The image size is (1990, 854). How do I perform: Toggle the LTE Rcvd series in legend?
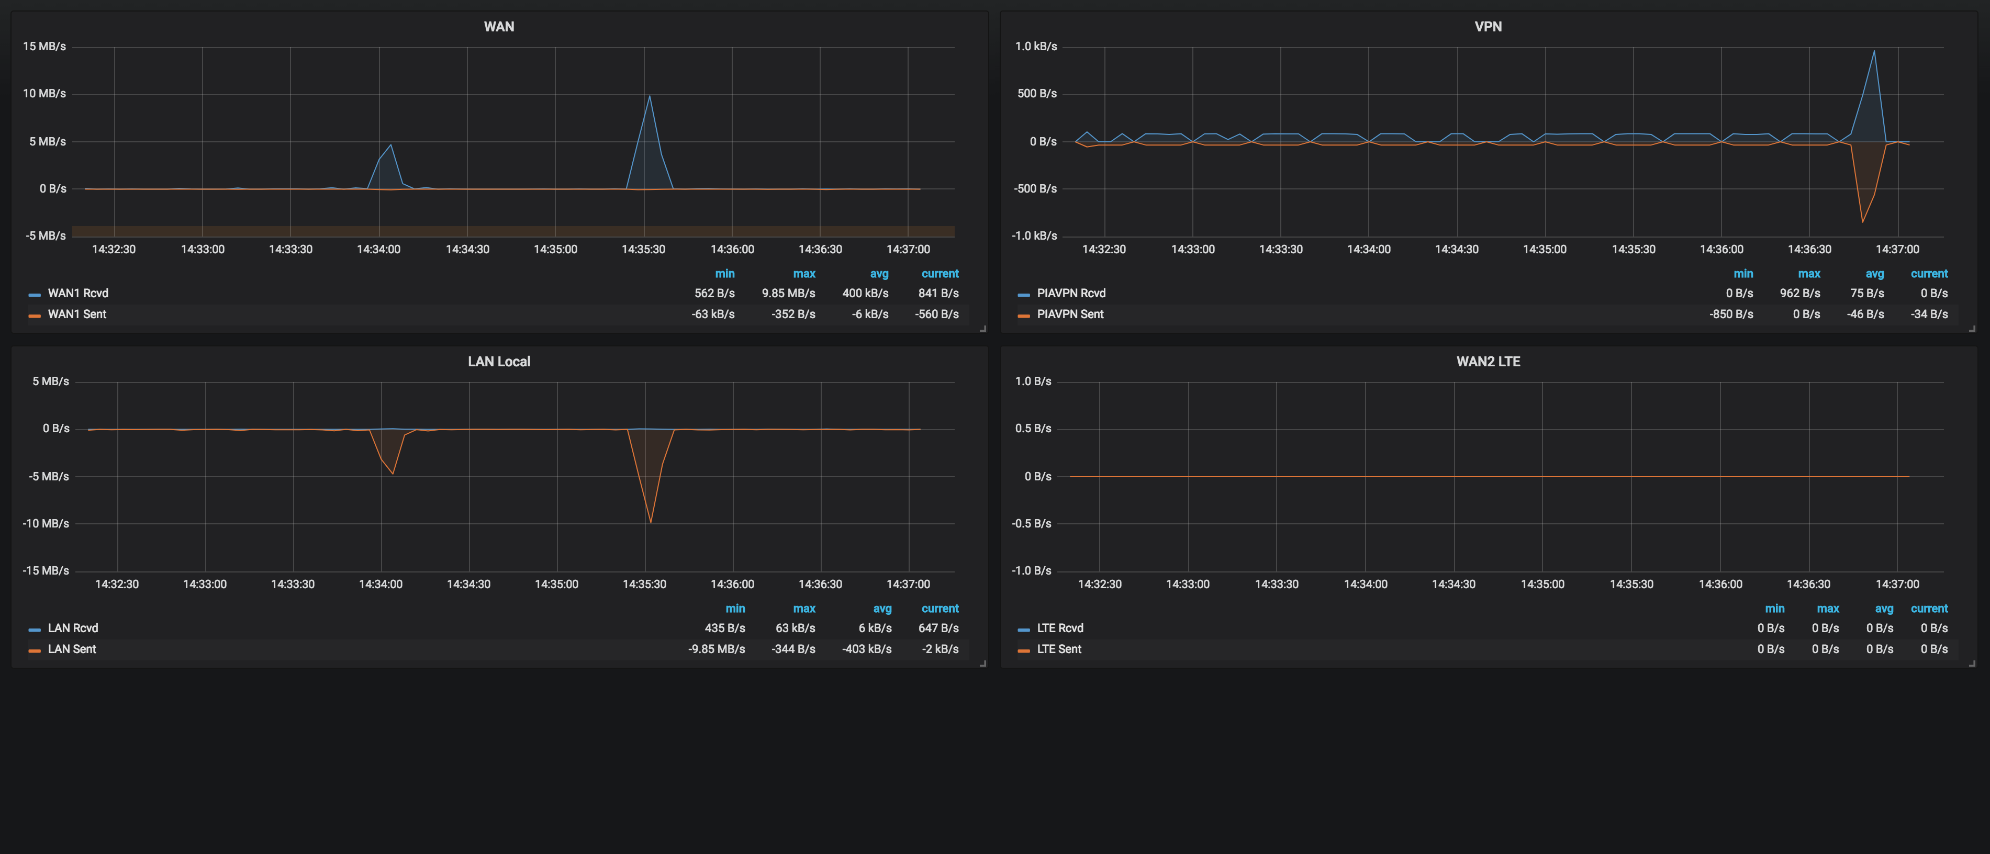pyautogui.click(x=1060, y=628)
